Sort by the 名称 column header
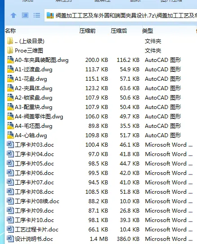 point(10,30)
